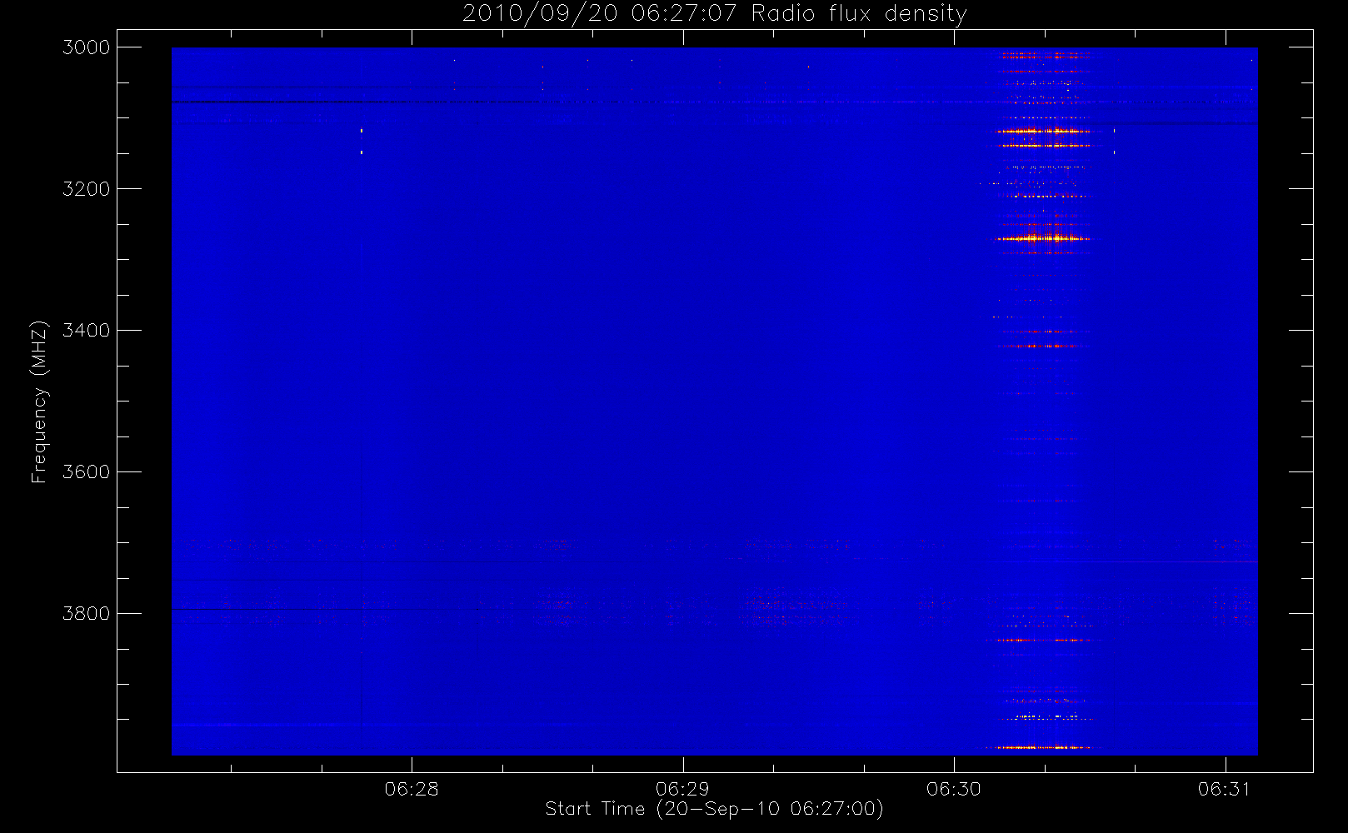Click the plot title '2010/09/20 06:27:07 Radio flux density'
Viewport: 1348px width, 833px height.
[x=714, y=14]
